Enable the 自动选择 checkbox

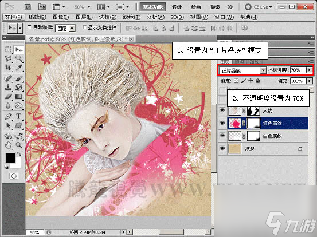29,27
